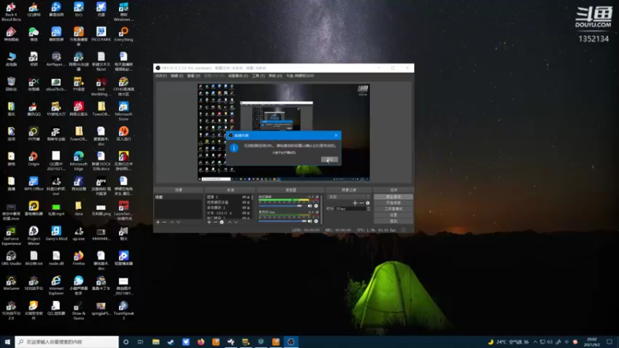
Task: Open 帮助(H) menu in OBS
Action: tap(275, 76)
